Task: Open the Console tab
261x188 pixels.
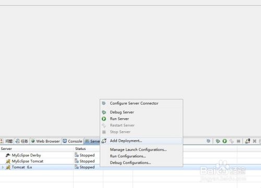Action: [x=73, y=141]
